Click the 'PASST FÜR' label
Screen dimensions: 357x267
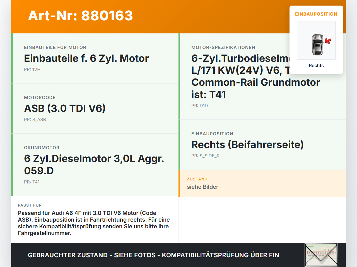pos(30,205)
